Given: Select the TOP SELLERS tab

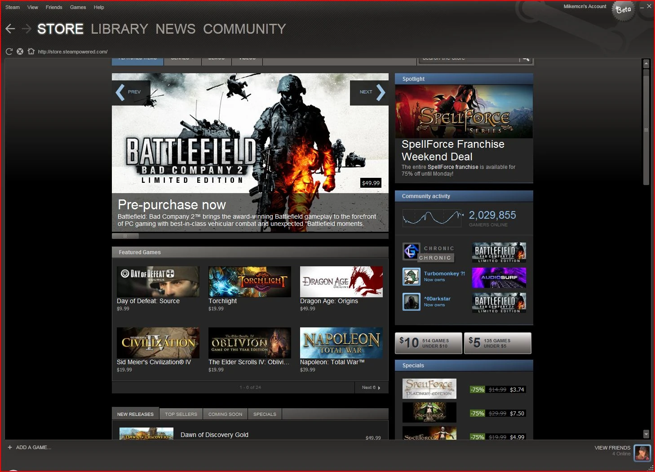Looking at the screenshot, I should click(x=181, y=414).
